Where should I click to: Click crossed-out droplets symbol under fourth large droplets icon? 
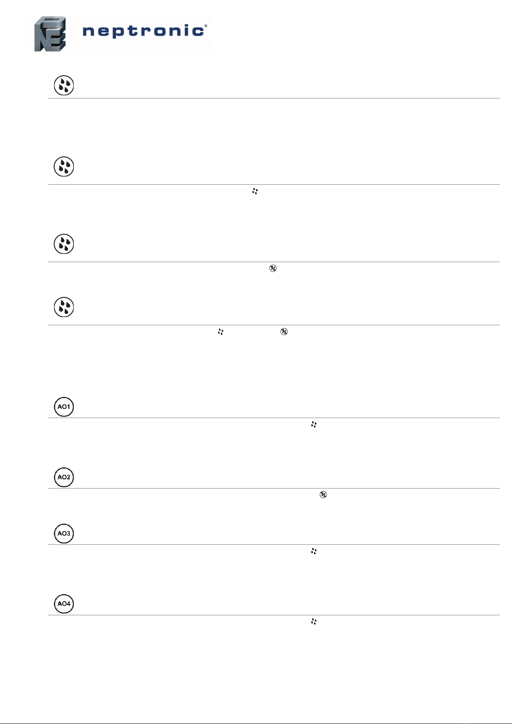(284, 332)
